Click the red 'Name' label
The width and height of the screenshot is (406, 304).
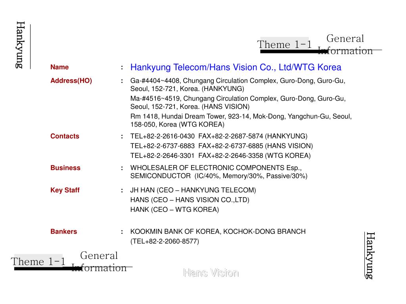point(59,67)
